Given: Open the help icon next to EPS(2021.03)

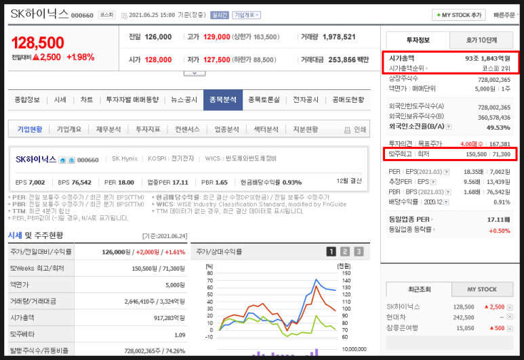Looking at the screenshot, I should 447,172.
